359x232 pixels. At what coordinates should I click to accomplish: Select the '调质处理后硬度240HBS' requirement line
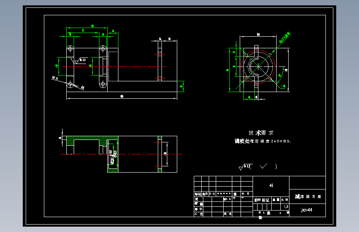click(x=263, y=141)
